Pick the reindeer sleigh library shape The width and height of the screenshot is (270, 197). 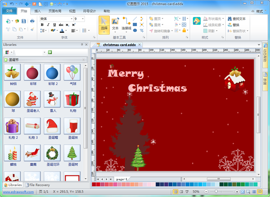coord(32,153)
